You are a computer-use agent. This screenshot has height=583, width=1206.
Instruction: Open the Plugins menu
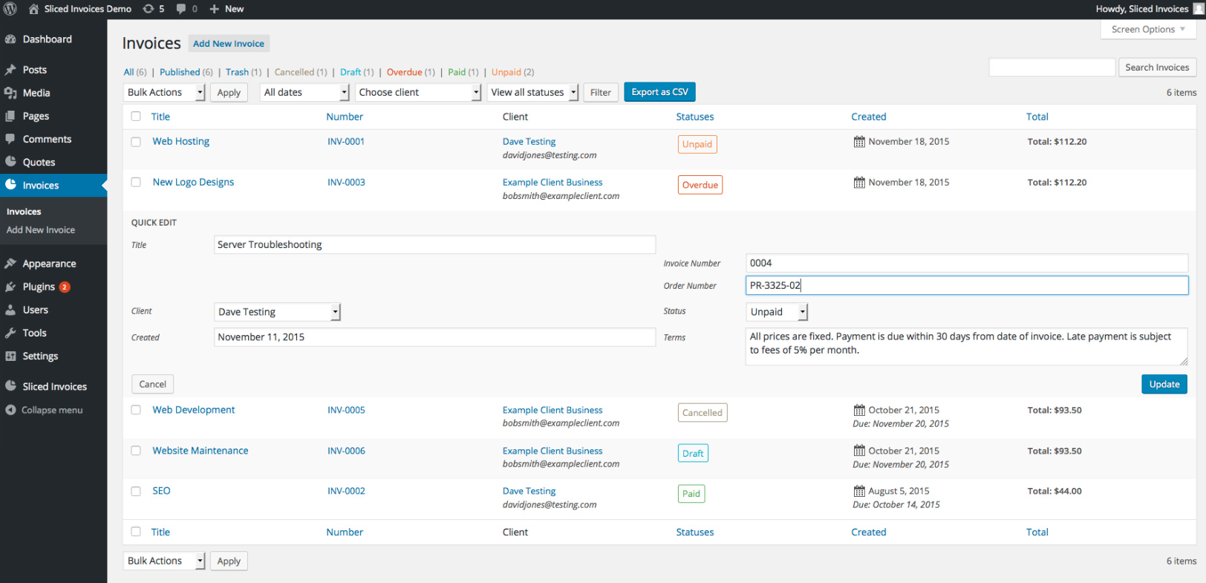pyautogui.click(x=39, y=287)
